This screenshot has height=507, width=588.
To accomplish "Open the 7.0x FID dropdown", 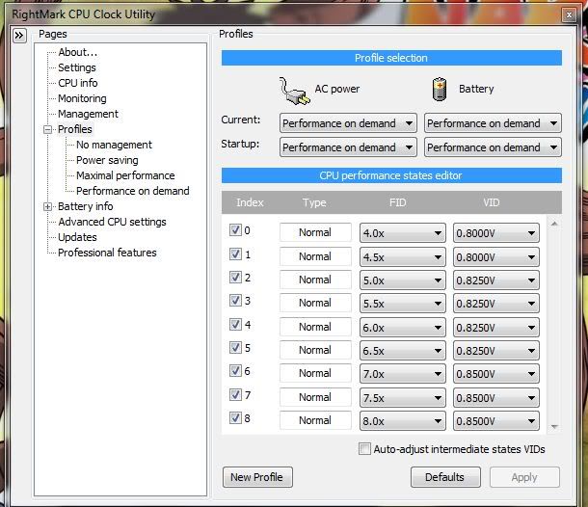I will pos(403,374).
